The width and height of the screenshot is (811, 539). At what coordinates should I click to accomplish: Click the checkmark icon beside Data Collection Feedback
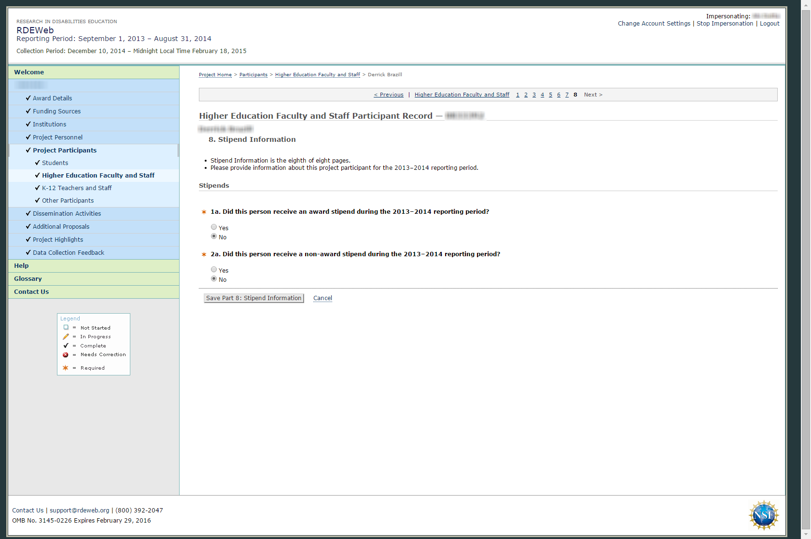(28, 252)
